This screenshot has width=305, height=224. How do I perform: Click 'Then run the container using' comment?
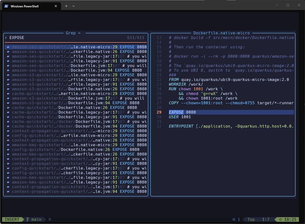(207, 47)
